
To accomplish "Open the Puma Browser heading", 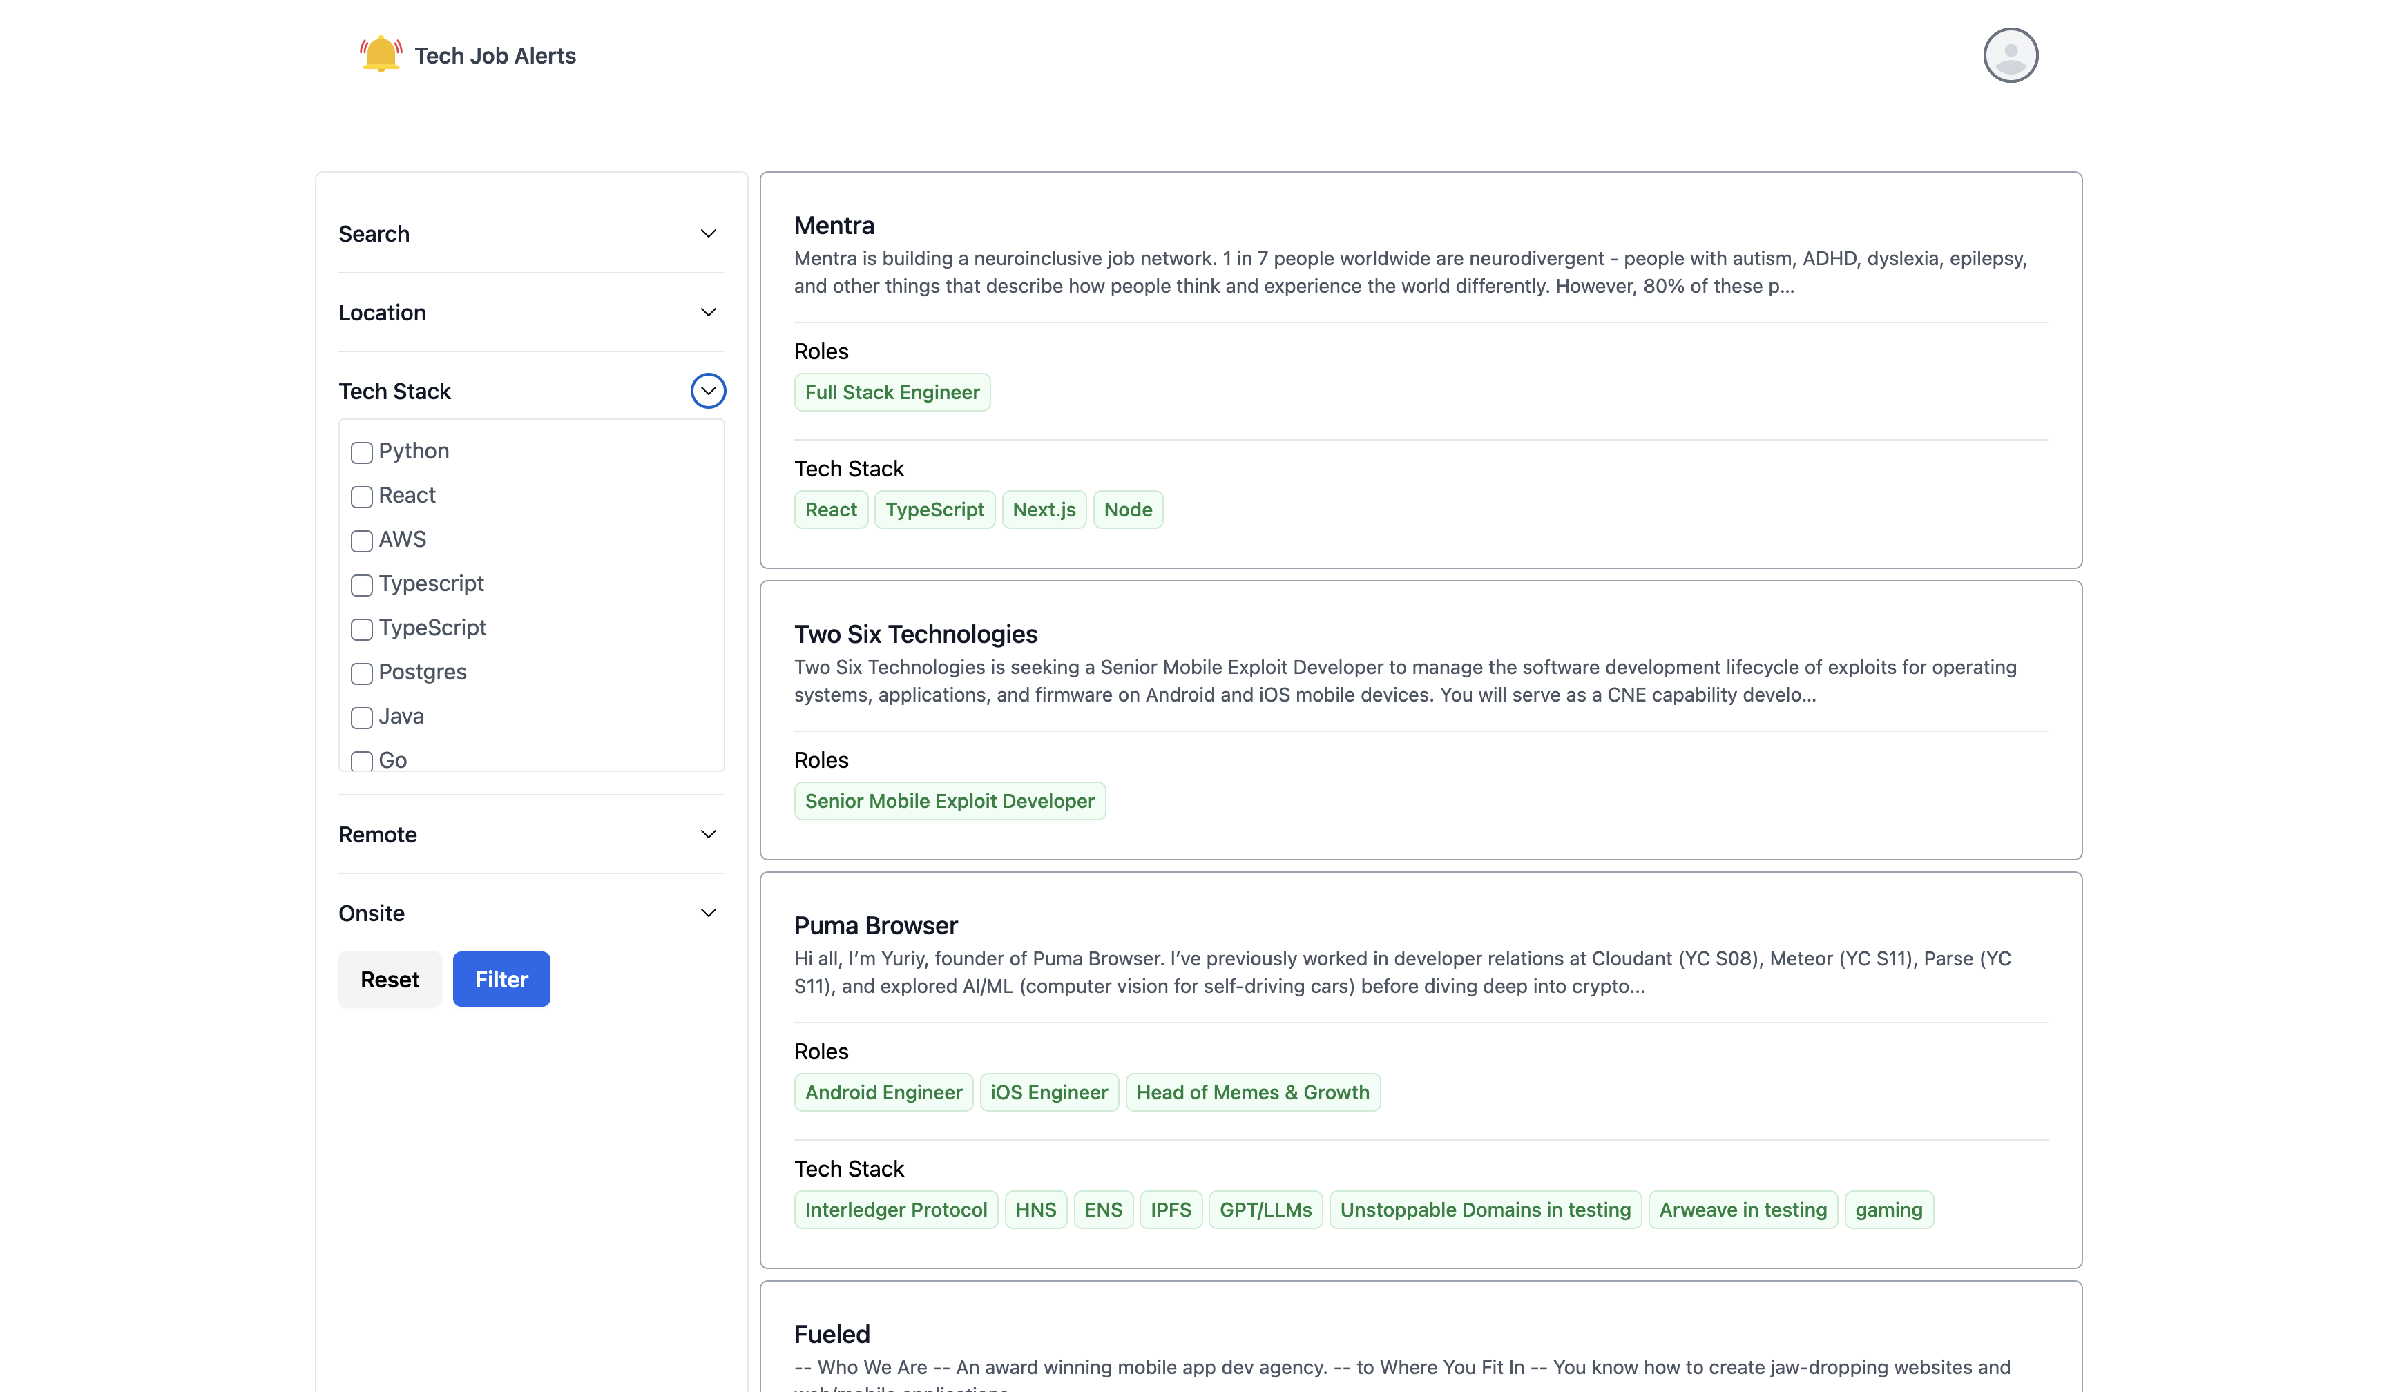I will [876, 926].
